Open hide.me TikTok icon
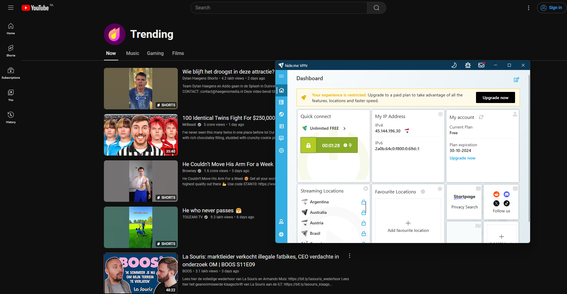The height and width of the screenshot is (294, 567). (x=507, y=203)
